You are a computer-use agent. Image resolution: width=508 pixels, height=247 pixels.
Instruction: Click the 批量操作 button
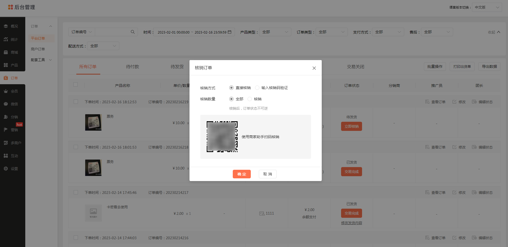coord(435,67)
